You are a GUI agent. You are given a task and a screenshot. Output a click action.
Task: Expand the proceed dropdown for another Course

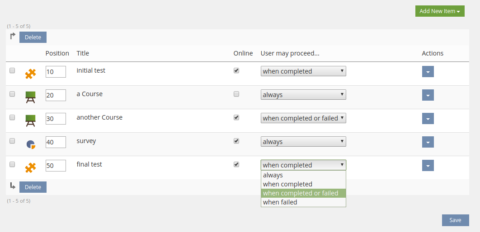(303, 118)
